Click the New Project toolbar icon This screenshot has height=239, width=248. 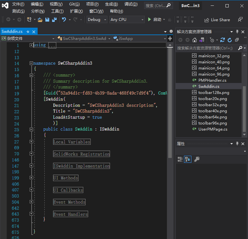point(29,19)
